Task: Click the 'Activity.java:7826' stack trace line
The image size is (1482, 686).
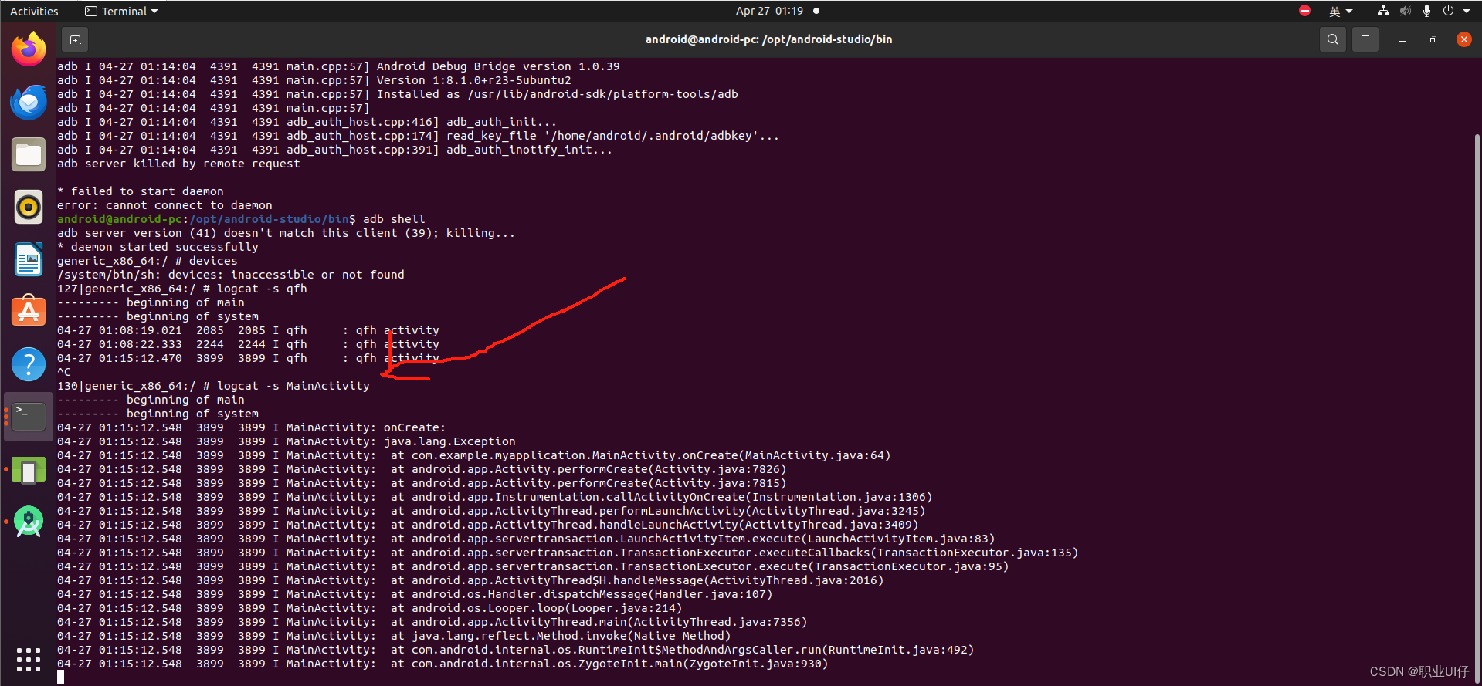Action: point(422,469)
